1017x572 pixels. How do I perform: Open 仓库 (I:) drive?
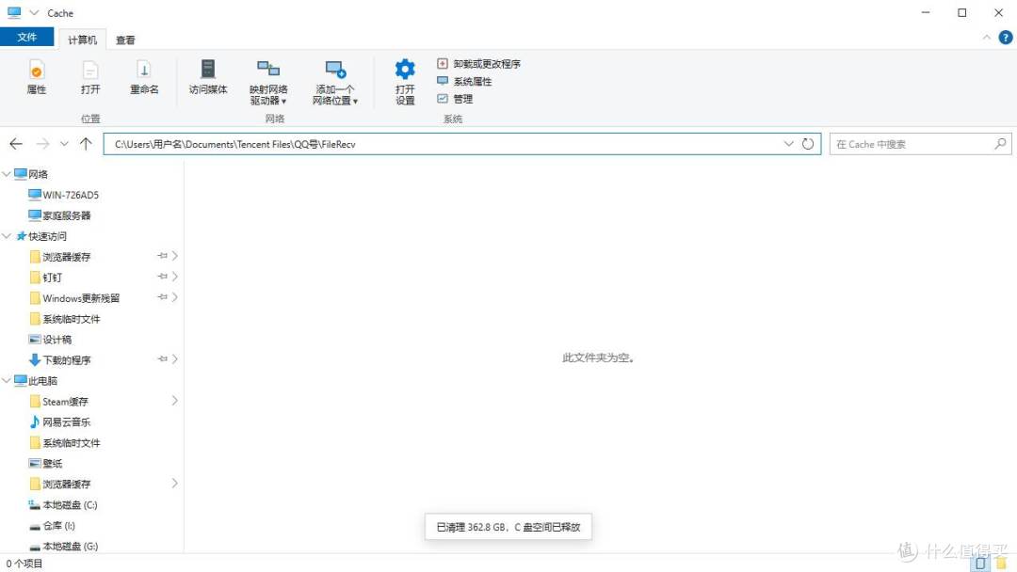(x=52, y=525)
